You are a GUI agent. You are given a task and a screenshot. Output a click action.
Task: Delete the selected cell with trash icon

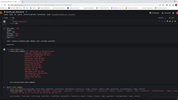point(175,21)
